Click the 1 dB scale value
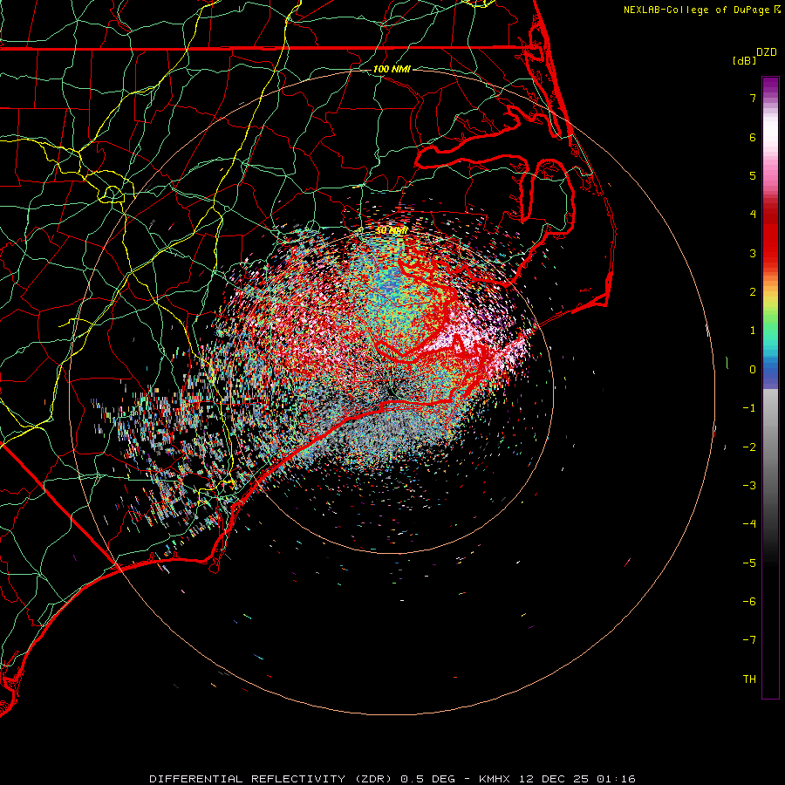Screen dimensions: 785x785 pyautogui.click(x=753, y=331)
